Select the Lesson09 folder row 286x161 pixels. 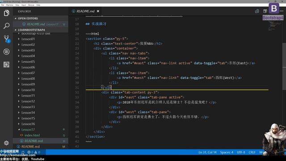tap(41, 84)
